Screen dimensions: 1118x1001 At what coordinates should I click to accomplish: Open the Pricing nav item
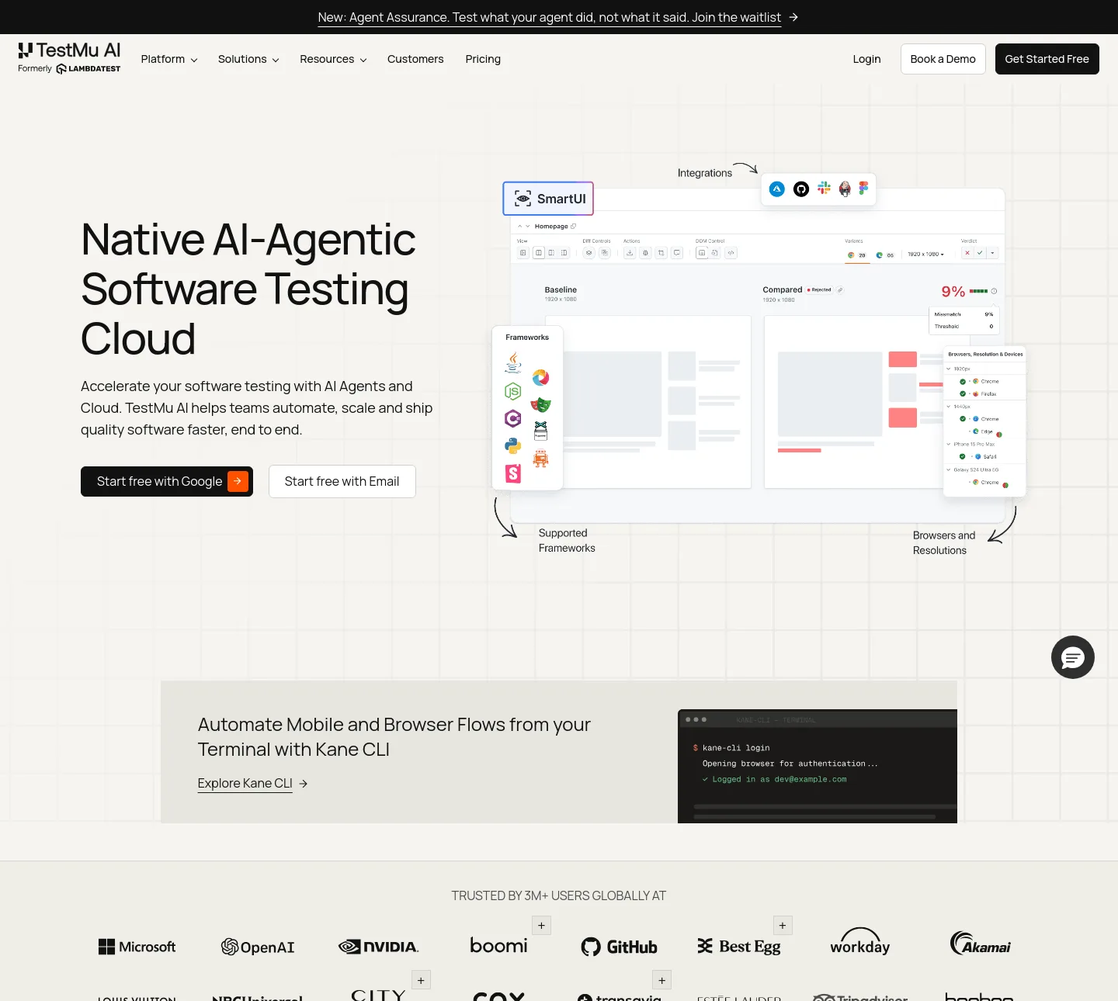tap(483, 59)
